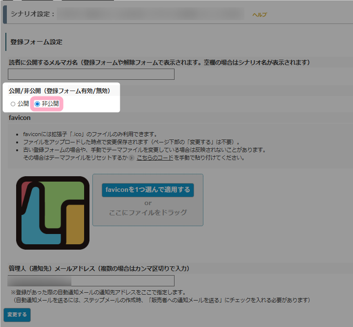
Task: Click the ここにファイルをドラッグ drop area text
Action: tap(148, 212)
